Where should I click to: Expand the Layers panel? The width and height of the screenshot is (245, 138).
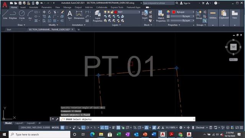[x=116, y=25]
